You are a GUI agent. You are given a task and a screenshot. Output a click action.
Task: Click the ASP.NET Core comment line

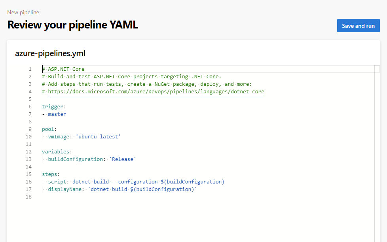pyautogui.click(x=63, y=69)
